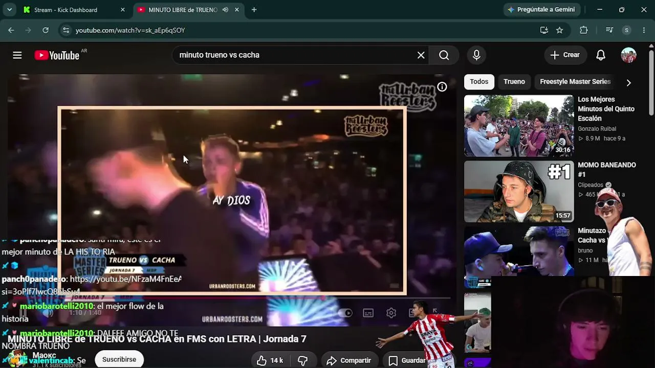Click bruno channel name
655x368 pixels.
(x=585, y=250)
